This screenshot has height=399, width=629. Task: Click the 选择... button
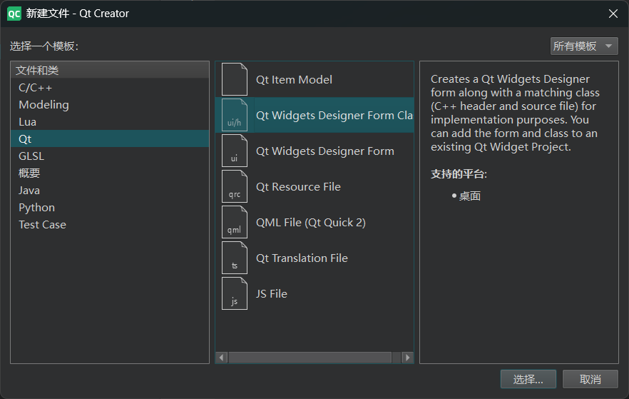(528, 379)
